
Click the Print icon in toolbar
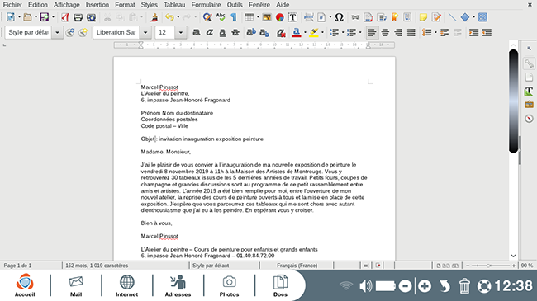78,17
